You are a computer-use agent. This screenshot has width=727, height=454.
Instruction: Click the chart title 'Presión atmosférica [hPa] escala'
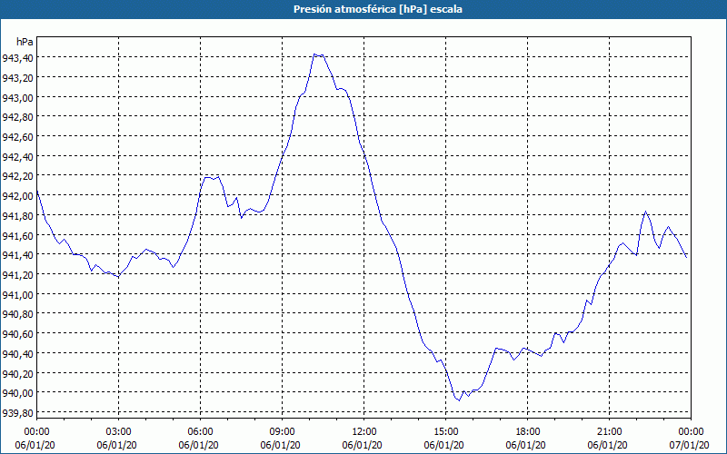[x=378, y=9]
